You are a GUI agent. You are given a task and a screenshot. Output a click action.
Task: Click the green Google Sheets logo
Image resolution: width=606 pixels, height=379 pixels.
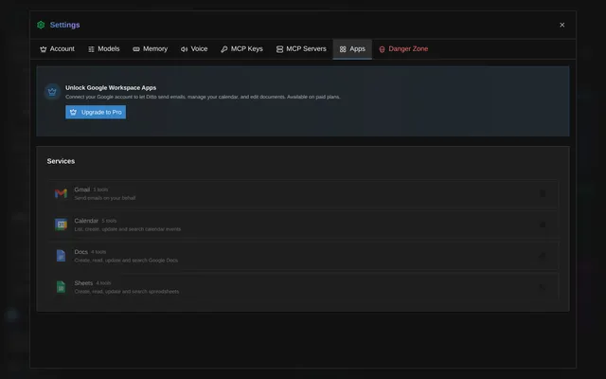(61, 287)
